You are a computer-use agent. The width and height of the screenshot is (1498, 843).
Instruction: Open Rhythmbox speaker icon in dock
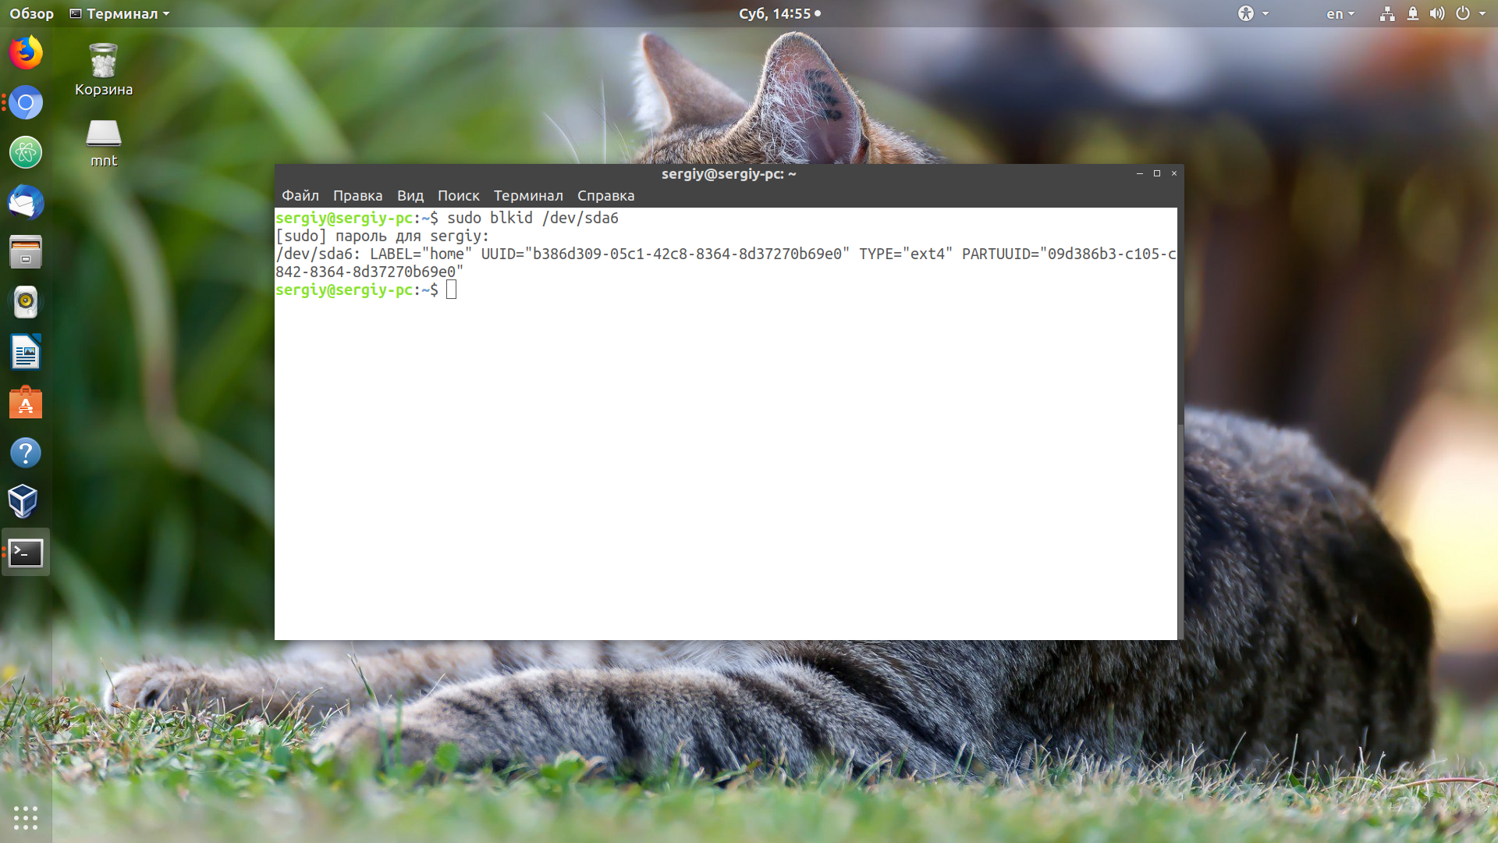point(26,302)
